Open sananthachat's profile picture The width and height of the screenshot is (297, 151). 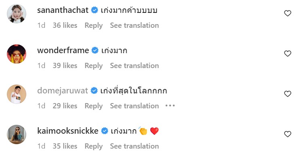tap(17, 14)
